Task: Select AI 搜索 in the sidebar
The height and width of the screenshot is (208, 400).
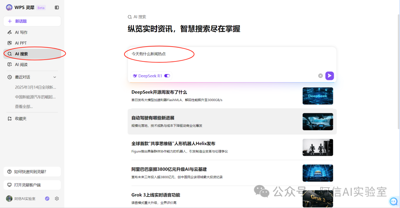Action: (x=32, y=54)
